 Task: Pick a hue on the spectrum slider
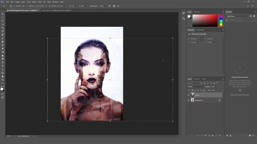point(221,21)
